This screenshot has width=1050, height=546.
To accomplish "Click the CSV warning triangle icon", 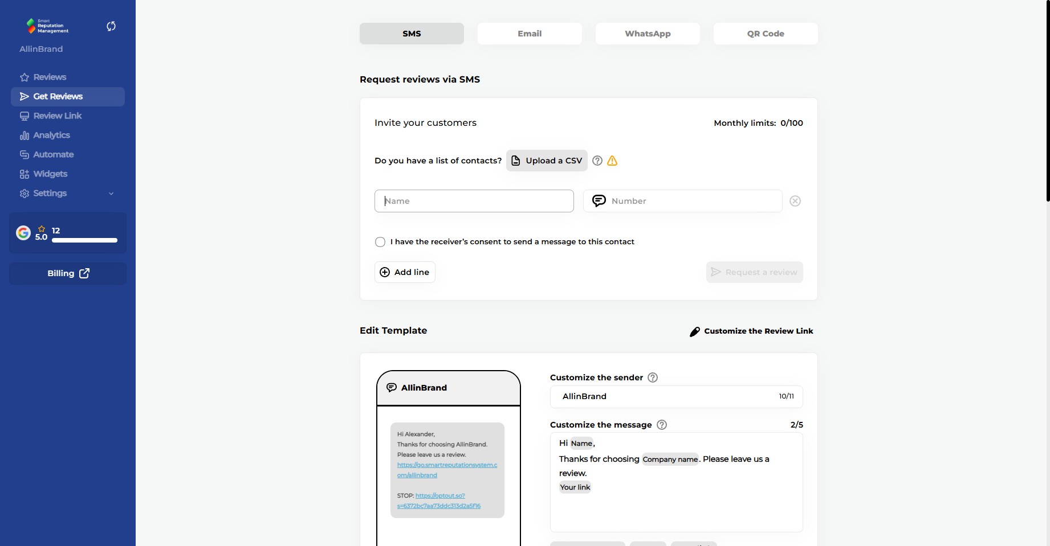I will tap(612, 161).
